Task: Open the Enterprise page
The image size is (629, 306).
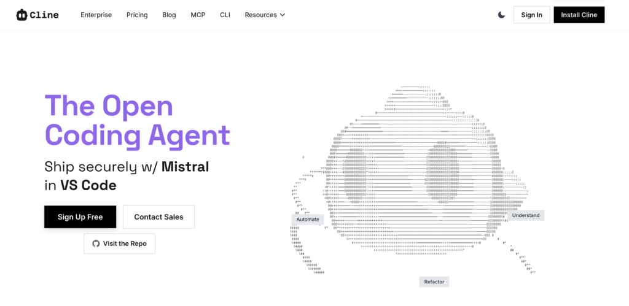Action: click(96, 15)
